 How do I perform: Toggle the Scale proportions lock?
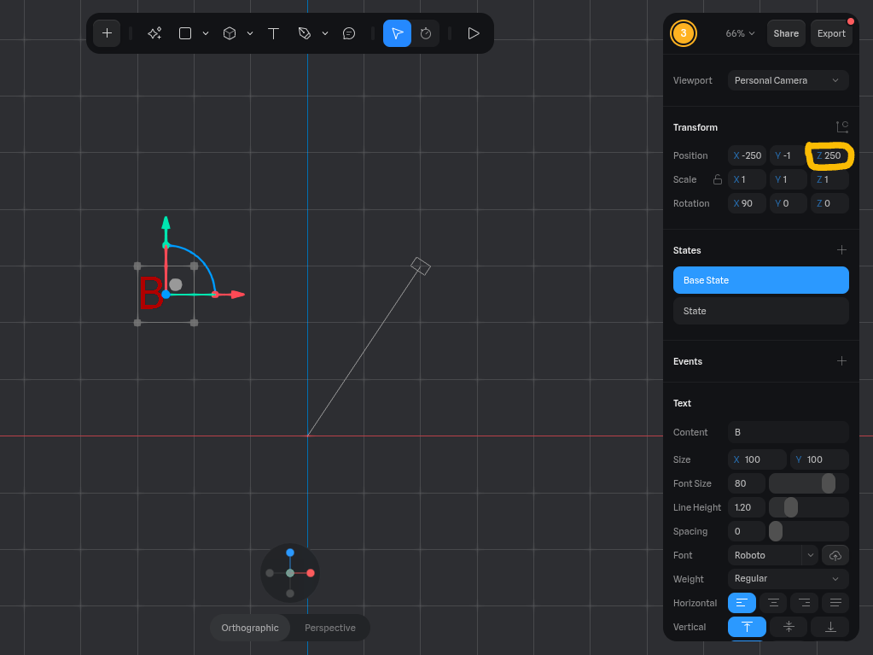[x=717, y=179]
